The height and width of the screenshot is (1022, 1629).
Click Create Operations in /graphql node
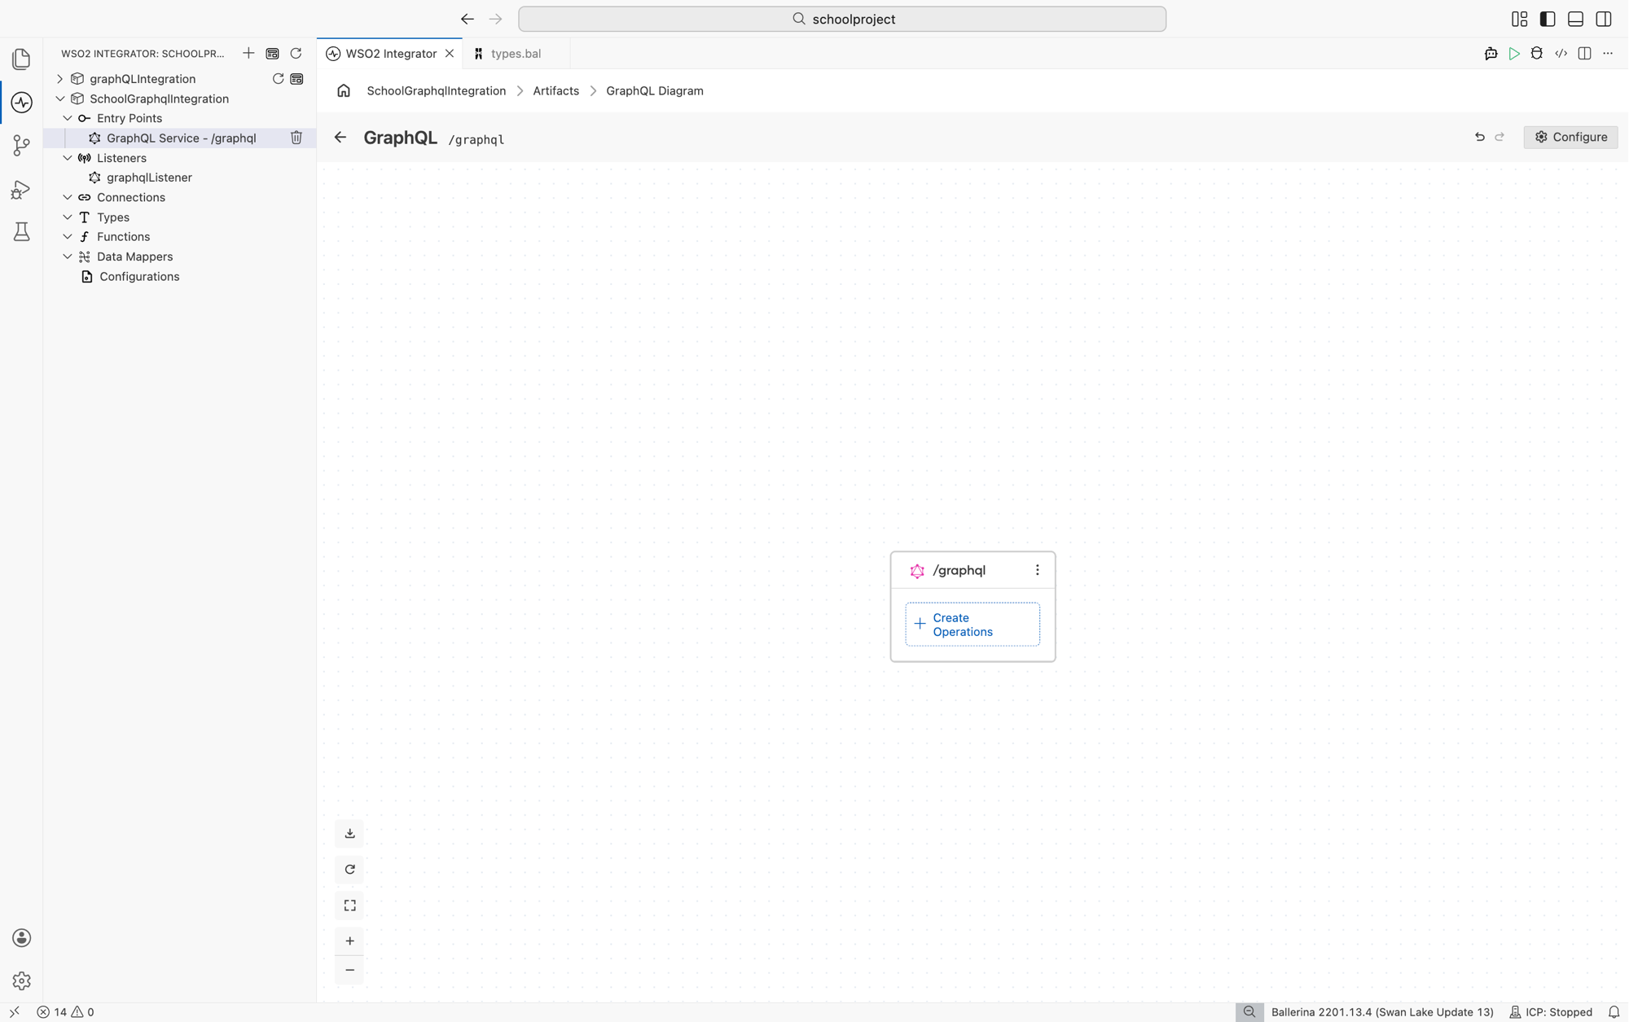973,625
